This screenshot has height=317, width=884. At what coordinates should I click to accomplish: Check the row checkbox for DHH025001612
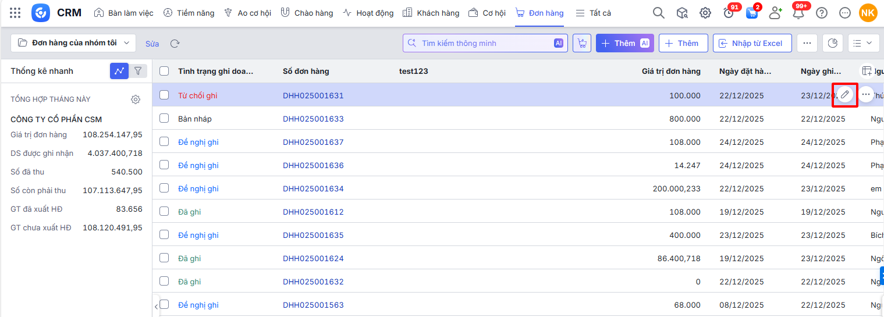[x=164, y=211]
